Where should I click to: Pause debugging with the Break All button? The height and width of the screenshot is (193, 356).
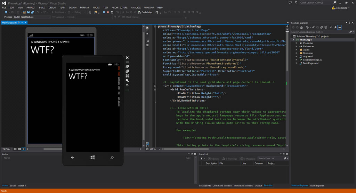pyautogui.click(x=104, y=12)
